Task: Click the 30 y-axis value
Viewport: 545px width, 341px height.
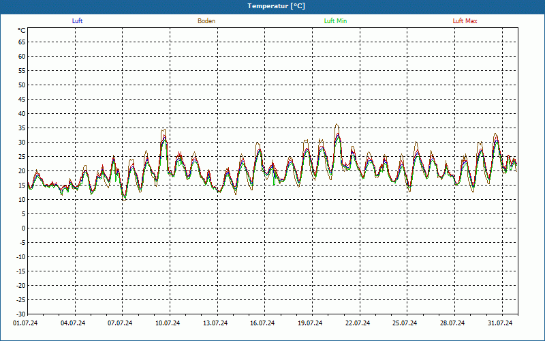Action: pos(22,143)
